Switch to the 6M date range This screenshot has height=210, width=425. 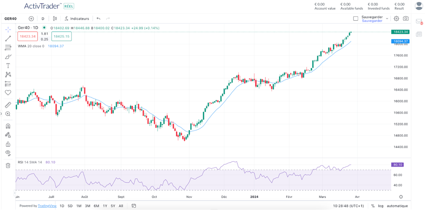pos(96,206)
